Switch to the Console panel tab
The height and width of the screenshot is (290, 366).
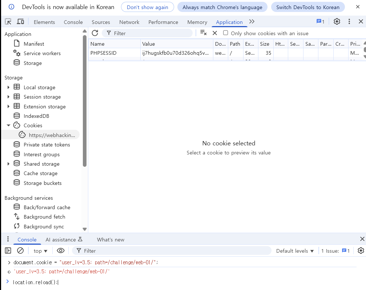tap(73, 22)
